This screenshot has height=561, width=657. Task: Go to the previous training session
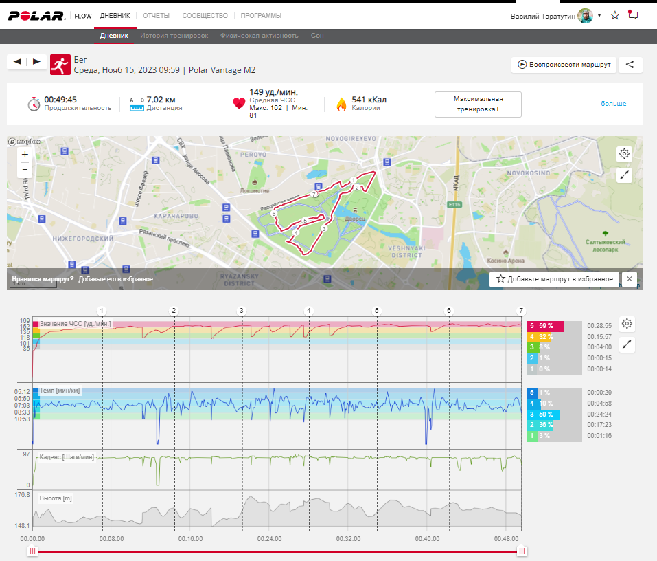(x=17, y=62)
